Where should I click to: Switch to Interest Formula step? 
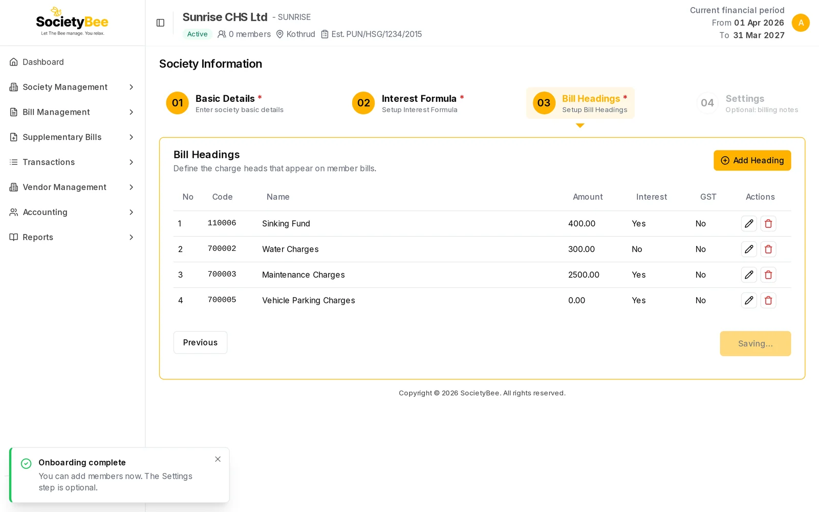click(x=408, y=103)
